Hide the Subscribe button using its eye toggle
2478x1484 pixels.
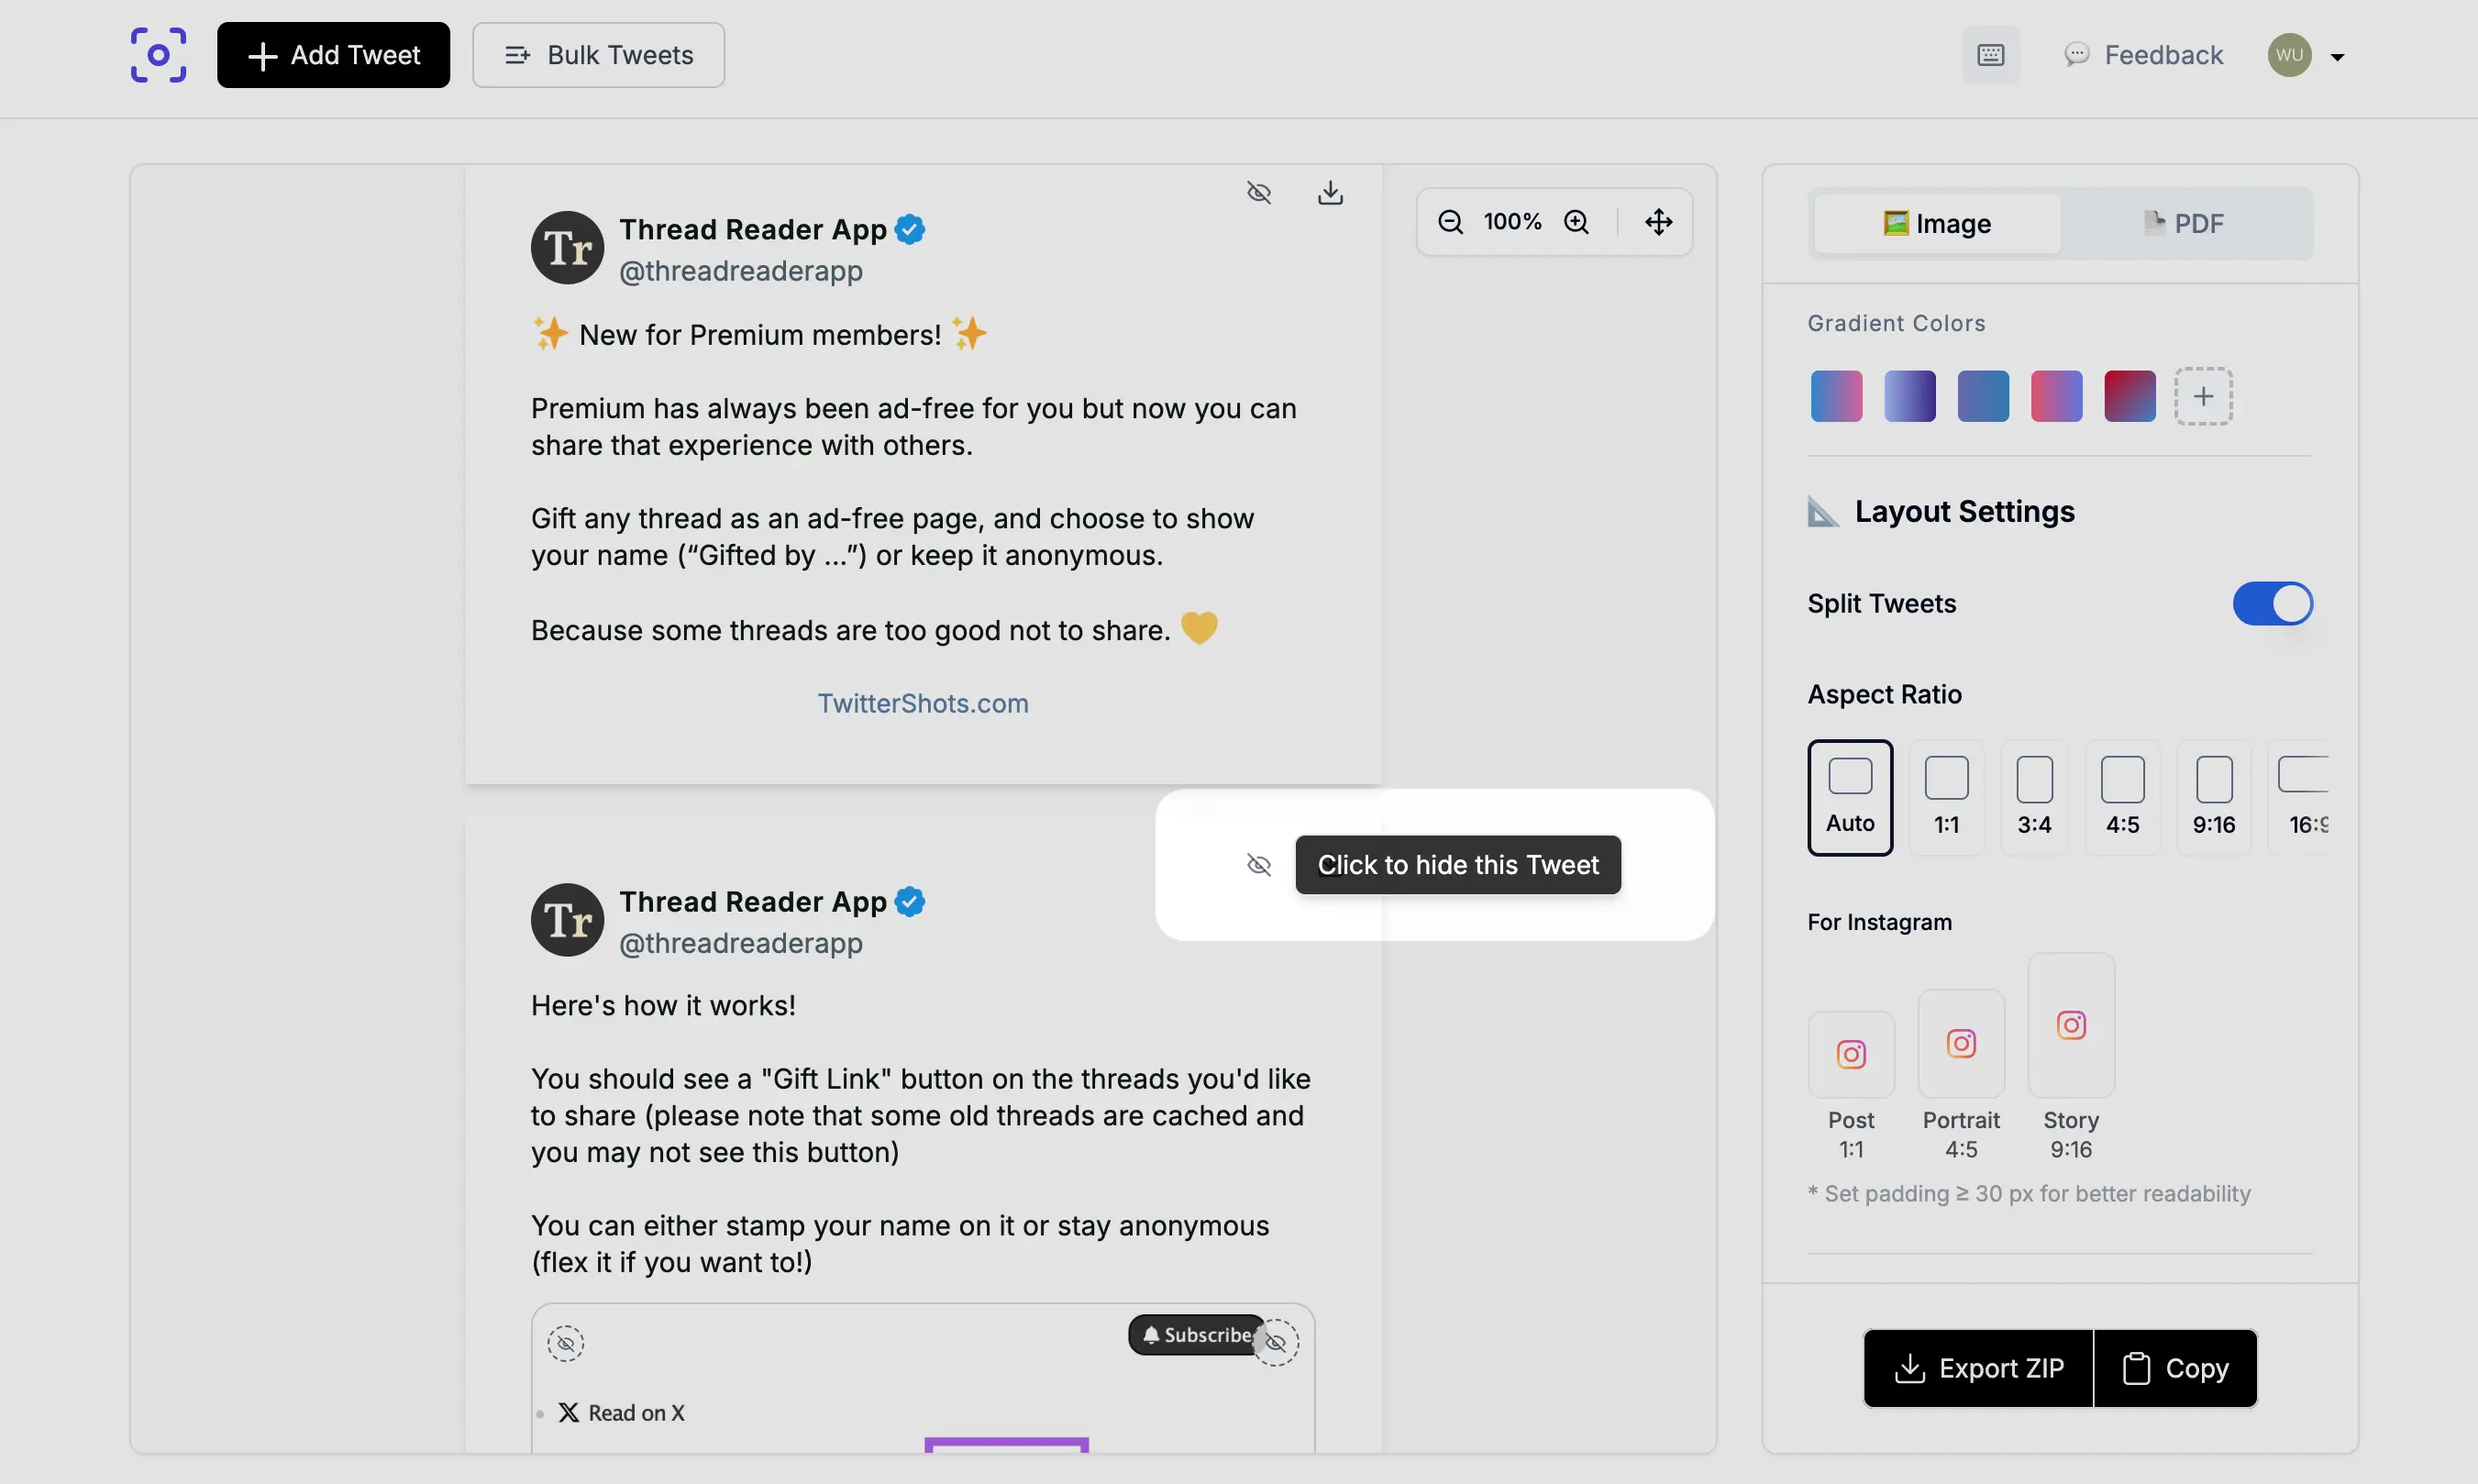[x=1278, y=1343]
